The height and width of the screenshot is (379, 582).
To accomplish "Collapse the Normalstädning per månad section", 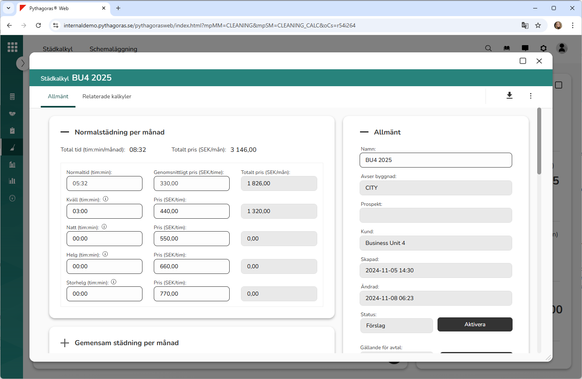I will [65, 132].
